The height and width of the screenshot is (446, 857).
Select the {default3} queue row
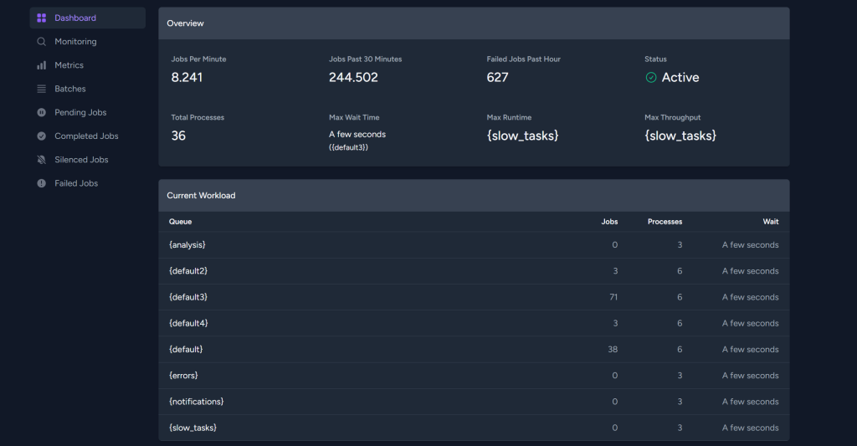[x=188, y=297]
